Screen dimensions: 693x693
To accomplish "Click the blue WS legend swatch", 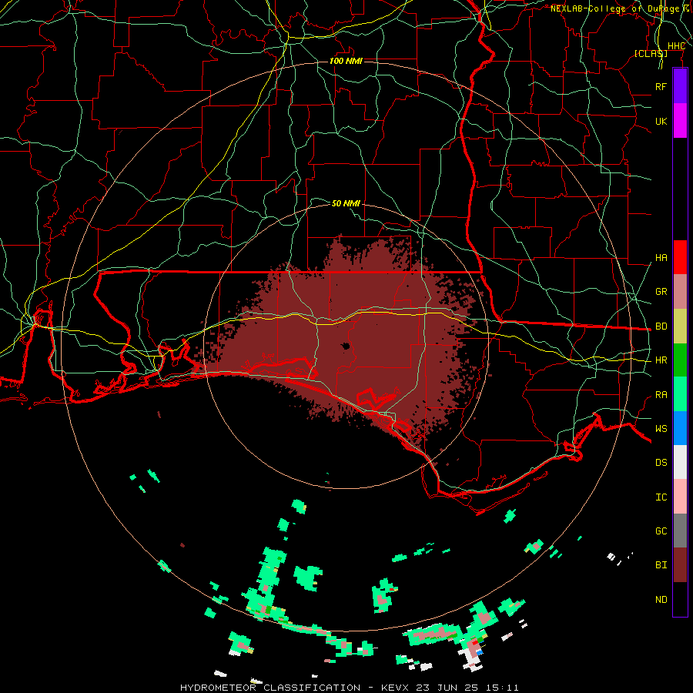I will [x=680, y=428].
